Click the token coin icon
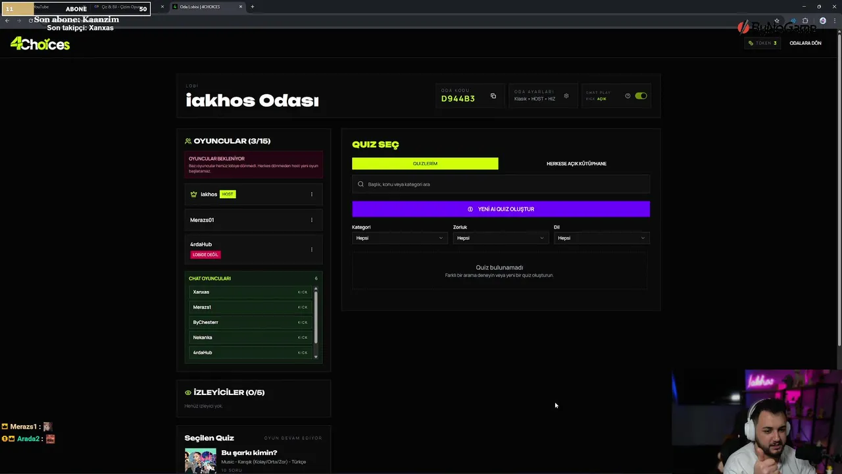This screenshot has height=474, width=842. (x=751, y=43)
